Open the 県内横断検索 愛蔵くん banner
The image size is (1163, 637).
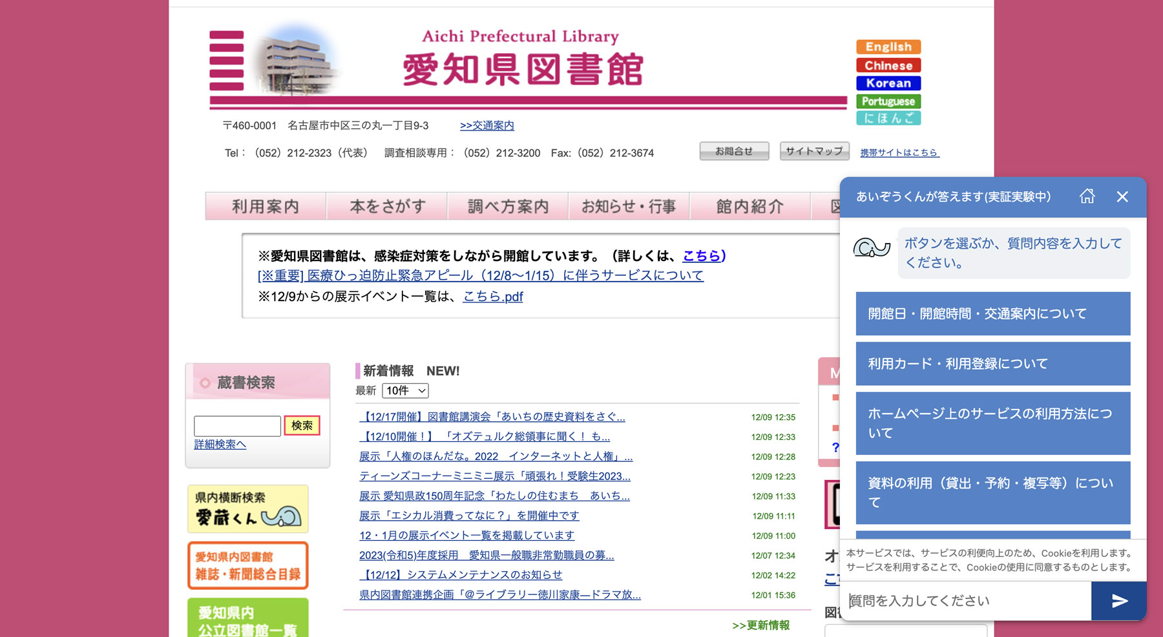[247, 509]
